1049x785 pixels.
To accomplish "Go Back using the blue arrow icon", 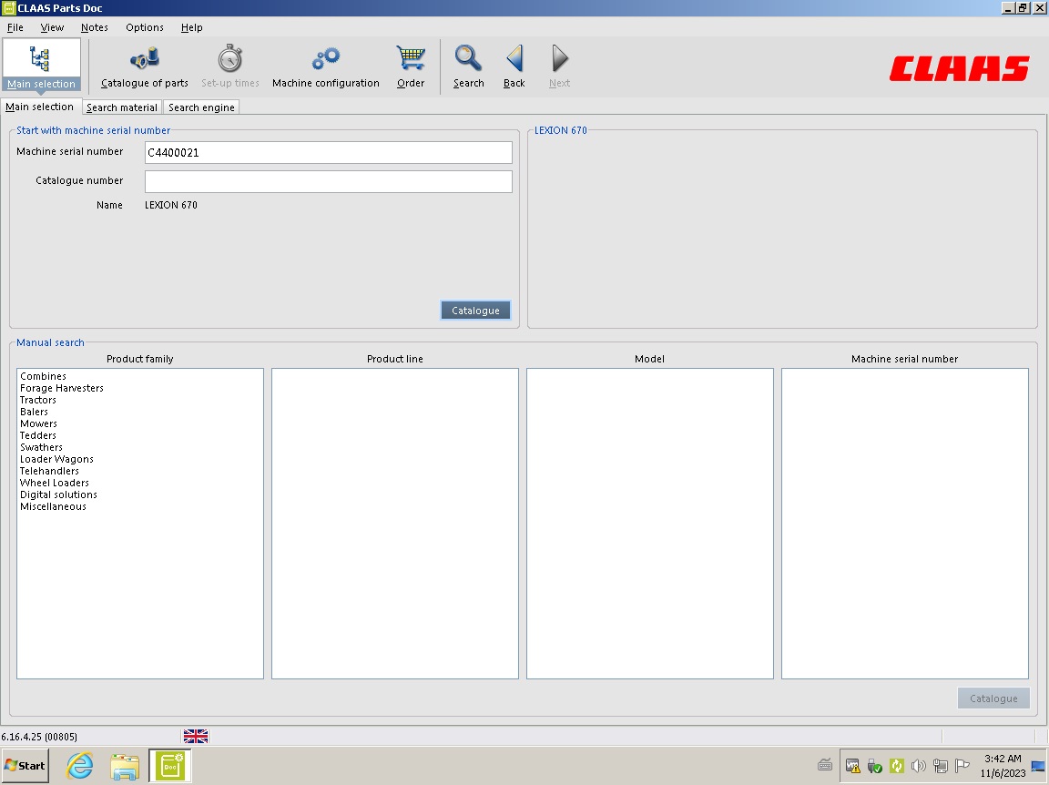I will [x=514, y=58].
